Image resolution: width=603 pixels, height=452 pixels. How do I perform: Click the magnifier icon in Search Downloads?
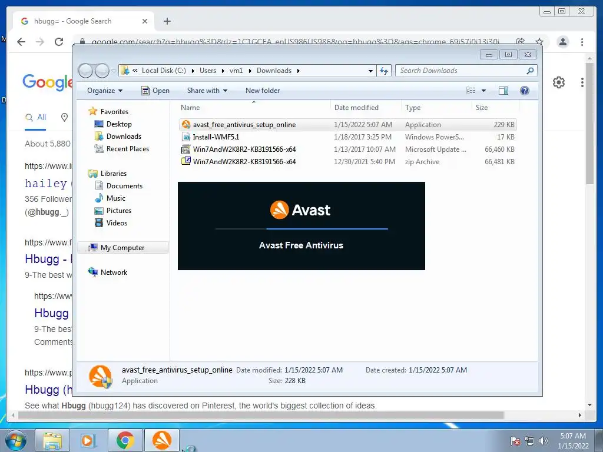click(x=530, y=71)
